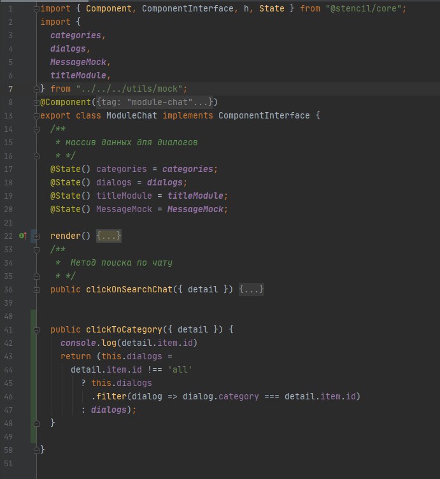The height and width of the screenshot is (479, 440).
Task: Click the method fold end marker on line 48
Action: 36,424
